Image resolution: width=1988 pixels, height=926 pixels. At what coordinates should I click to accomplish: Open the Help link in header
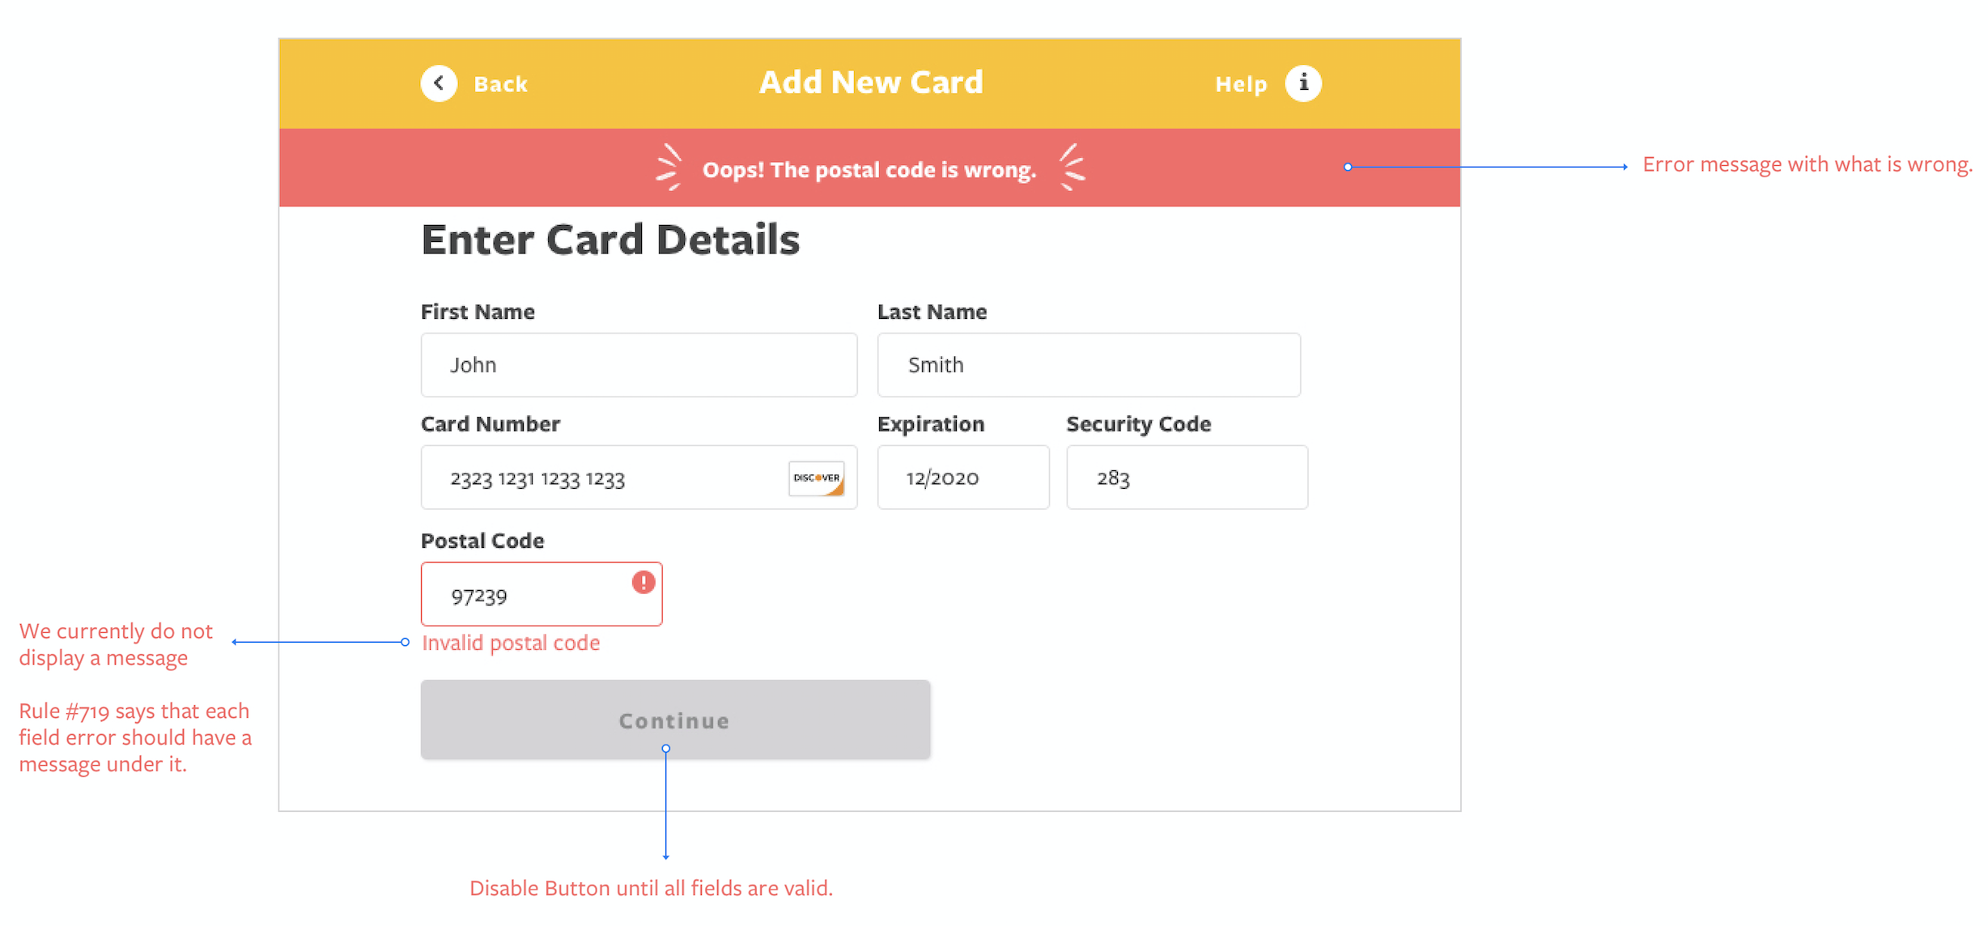click(x=1241, y=84)
